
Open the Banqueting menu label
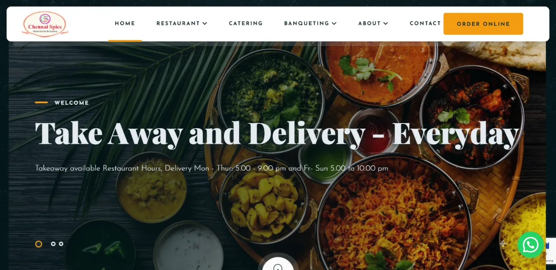click(306, 24)
